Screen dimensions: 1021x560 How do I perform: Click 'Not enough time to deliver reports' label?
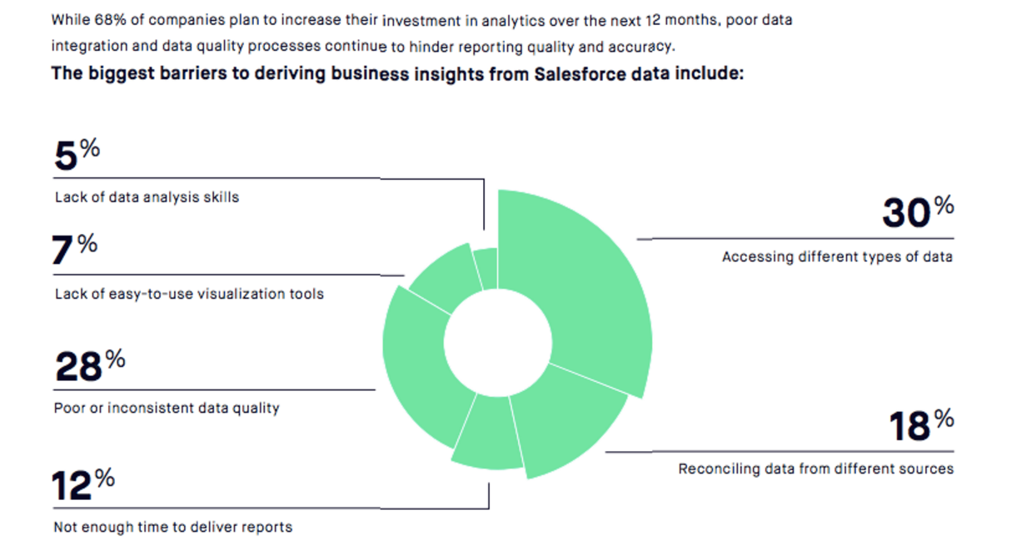(173, 527)
